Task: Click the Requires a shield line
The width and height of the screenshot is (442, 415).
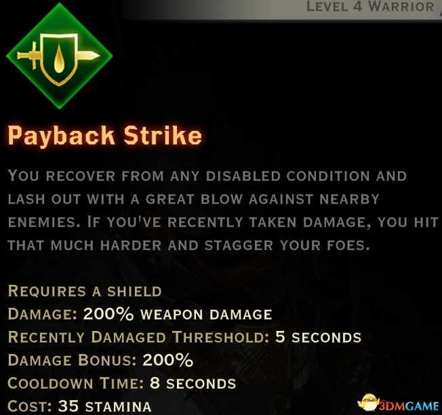Action: tap(85, 291)
